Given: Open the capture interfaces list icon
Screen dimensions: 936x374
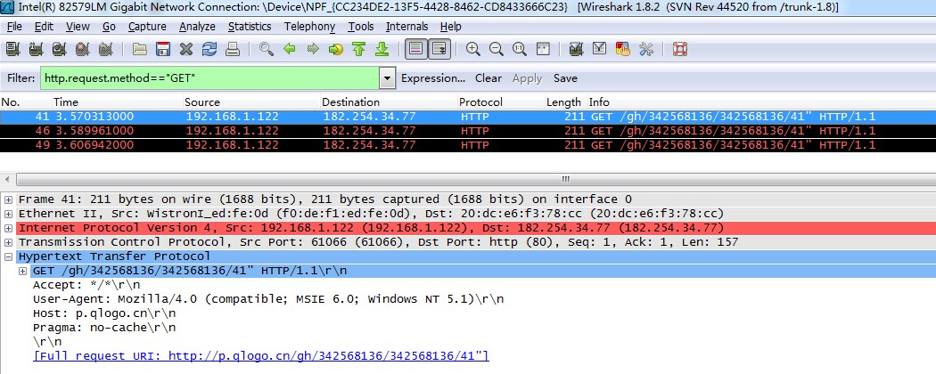Looking at the screenshot, I should tap(12, 49).
